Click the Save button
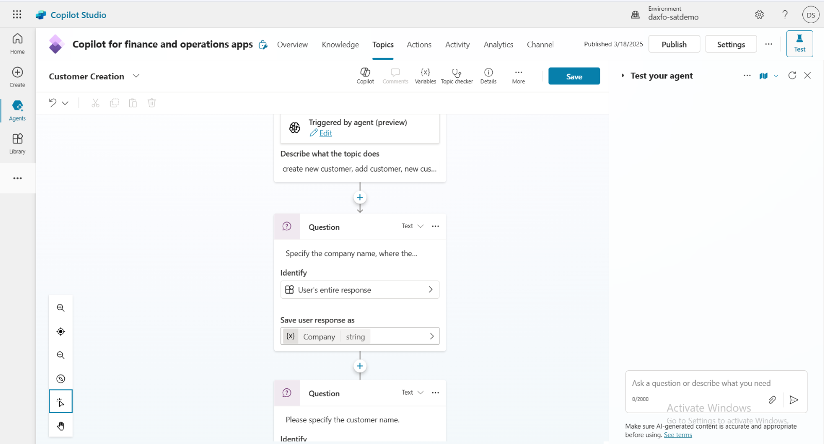 point(574,76)
